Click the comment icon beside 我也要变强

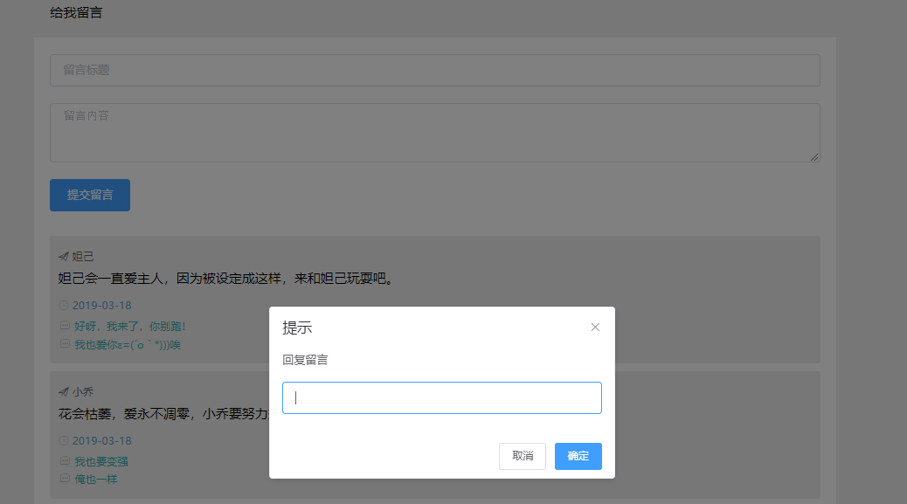(x=64, y=461)
